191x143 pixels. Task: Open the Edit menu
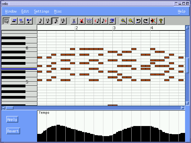pyautogui.click(x=25, y=11)
